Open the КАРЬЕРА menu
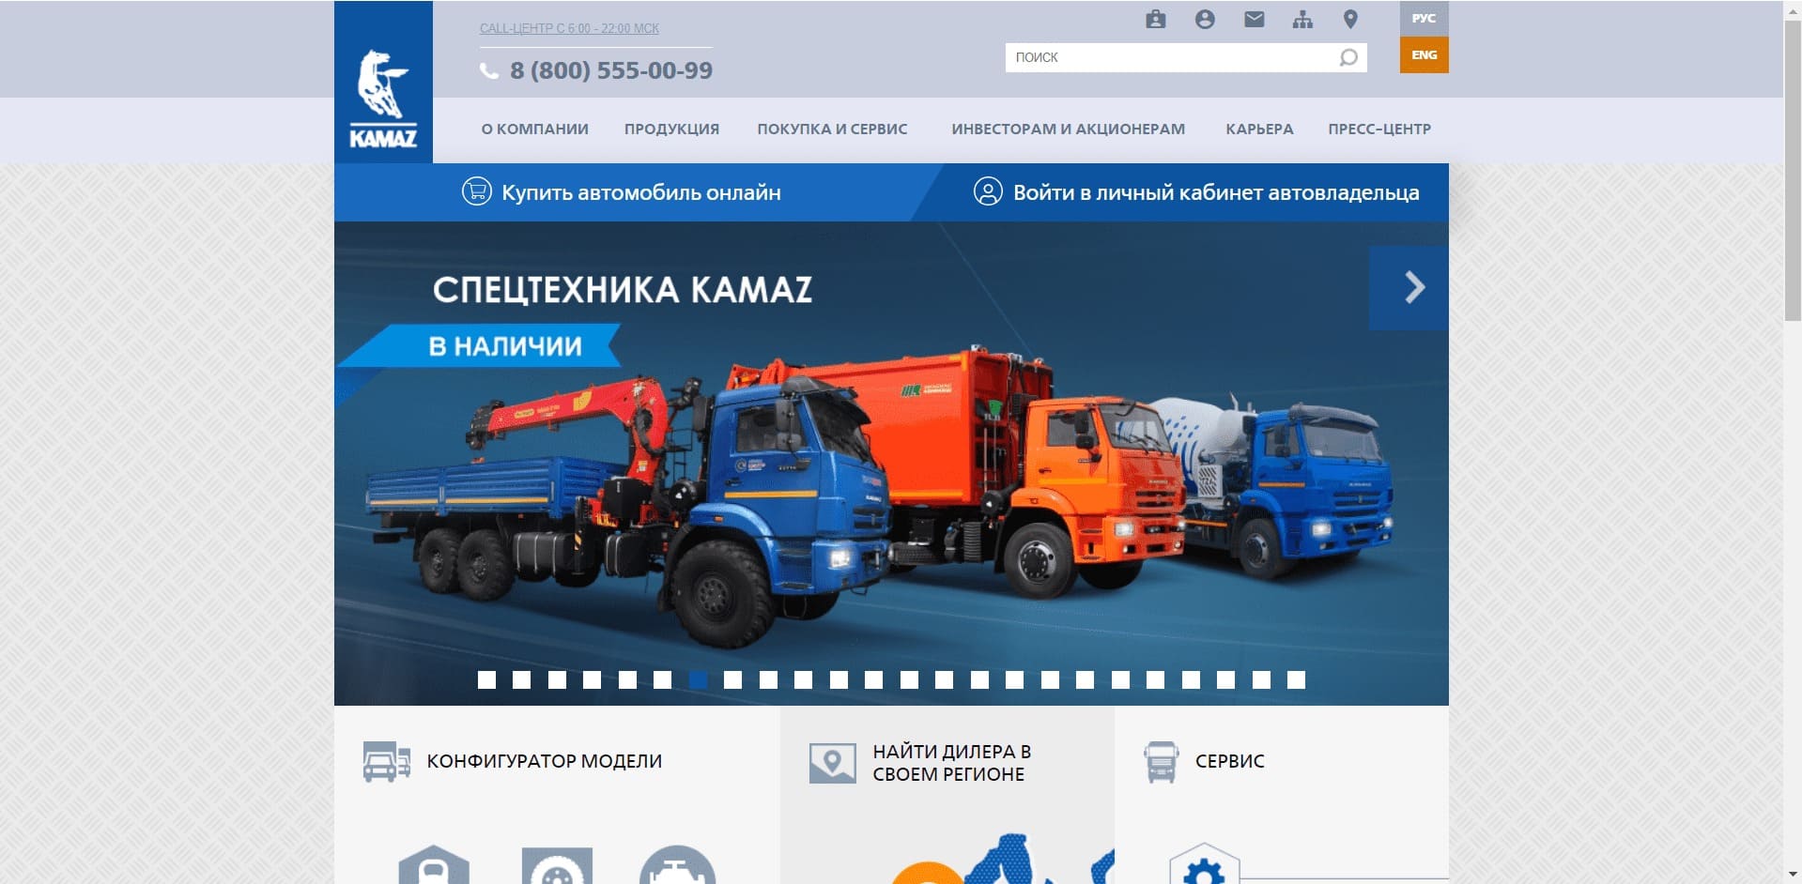The height and width of the screenshot is (884, 1802). [x=1259, y=130]
